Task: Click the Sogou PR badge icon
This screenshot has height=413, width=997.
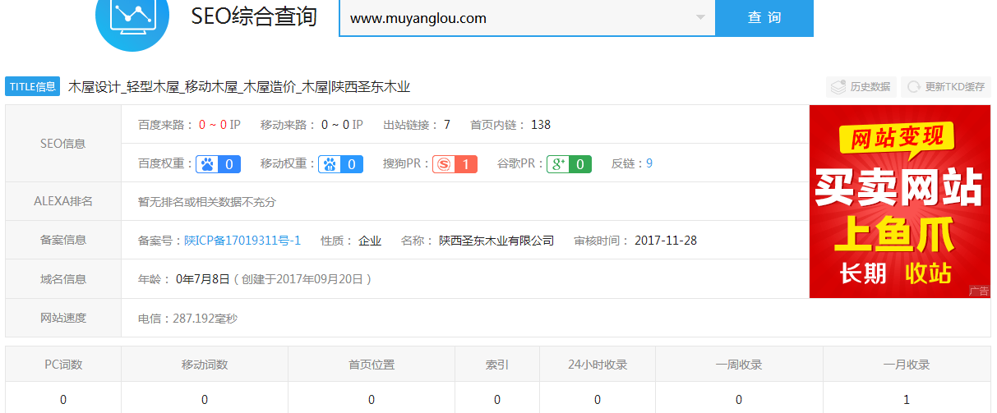Action: (455, 164)
